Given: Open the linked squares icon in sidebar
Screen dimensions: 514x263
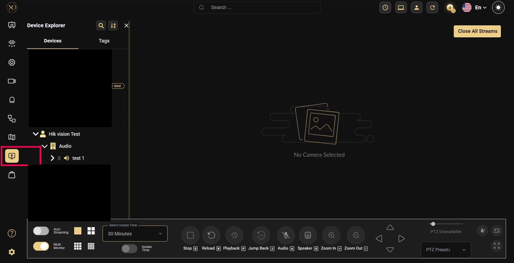Looking at the screenshot, I should pyautogui.click(x=12, y=119).
